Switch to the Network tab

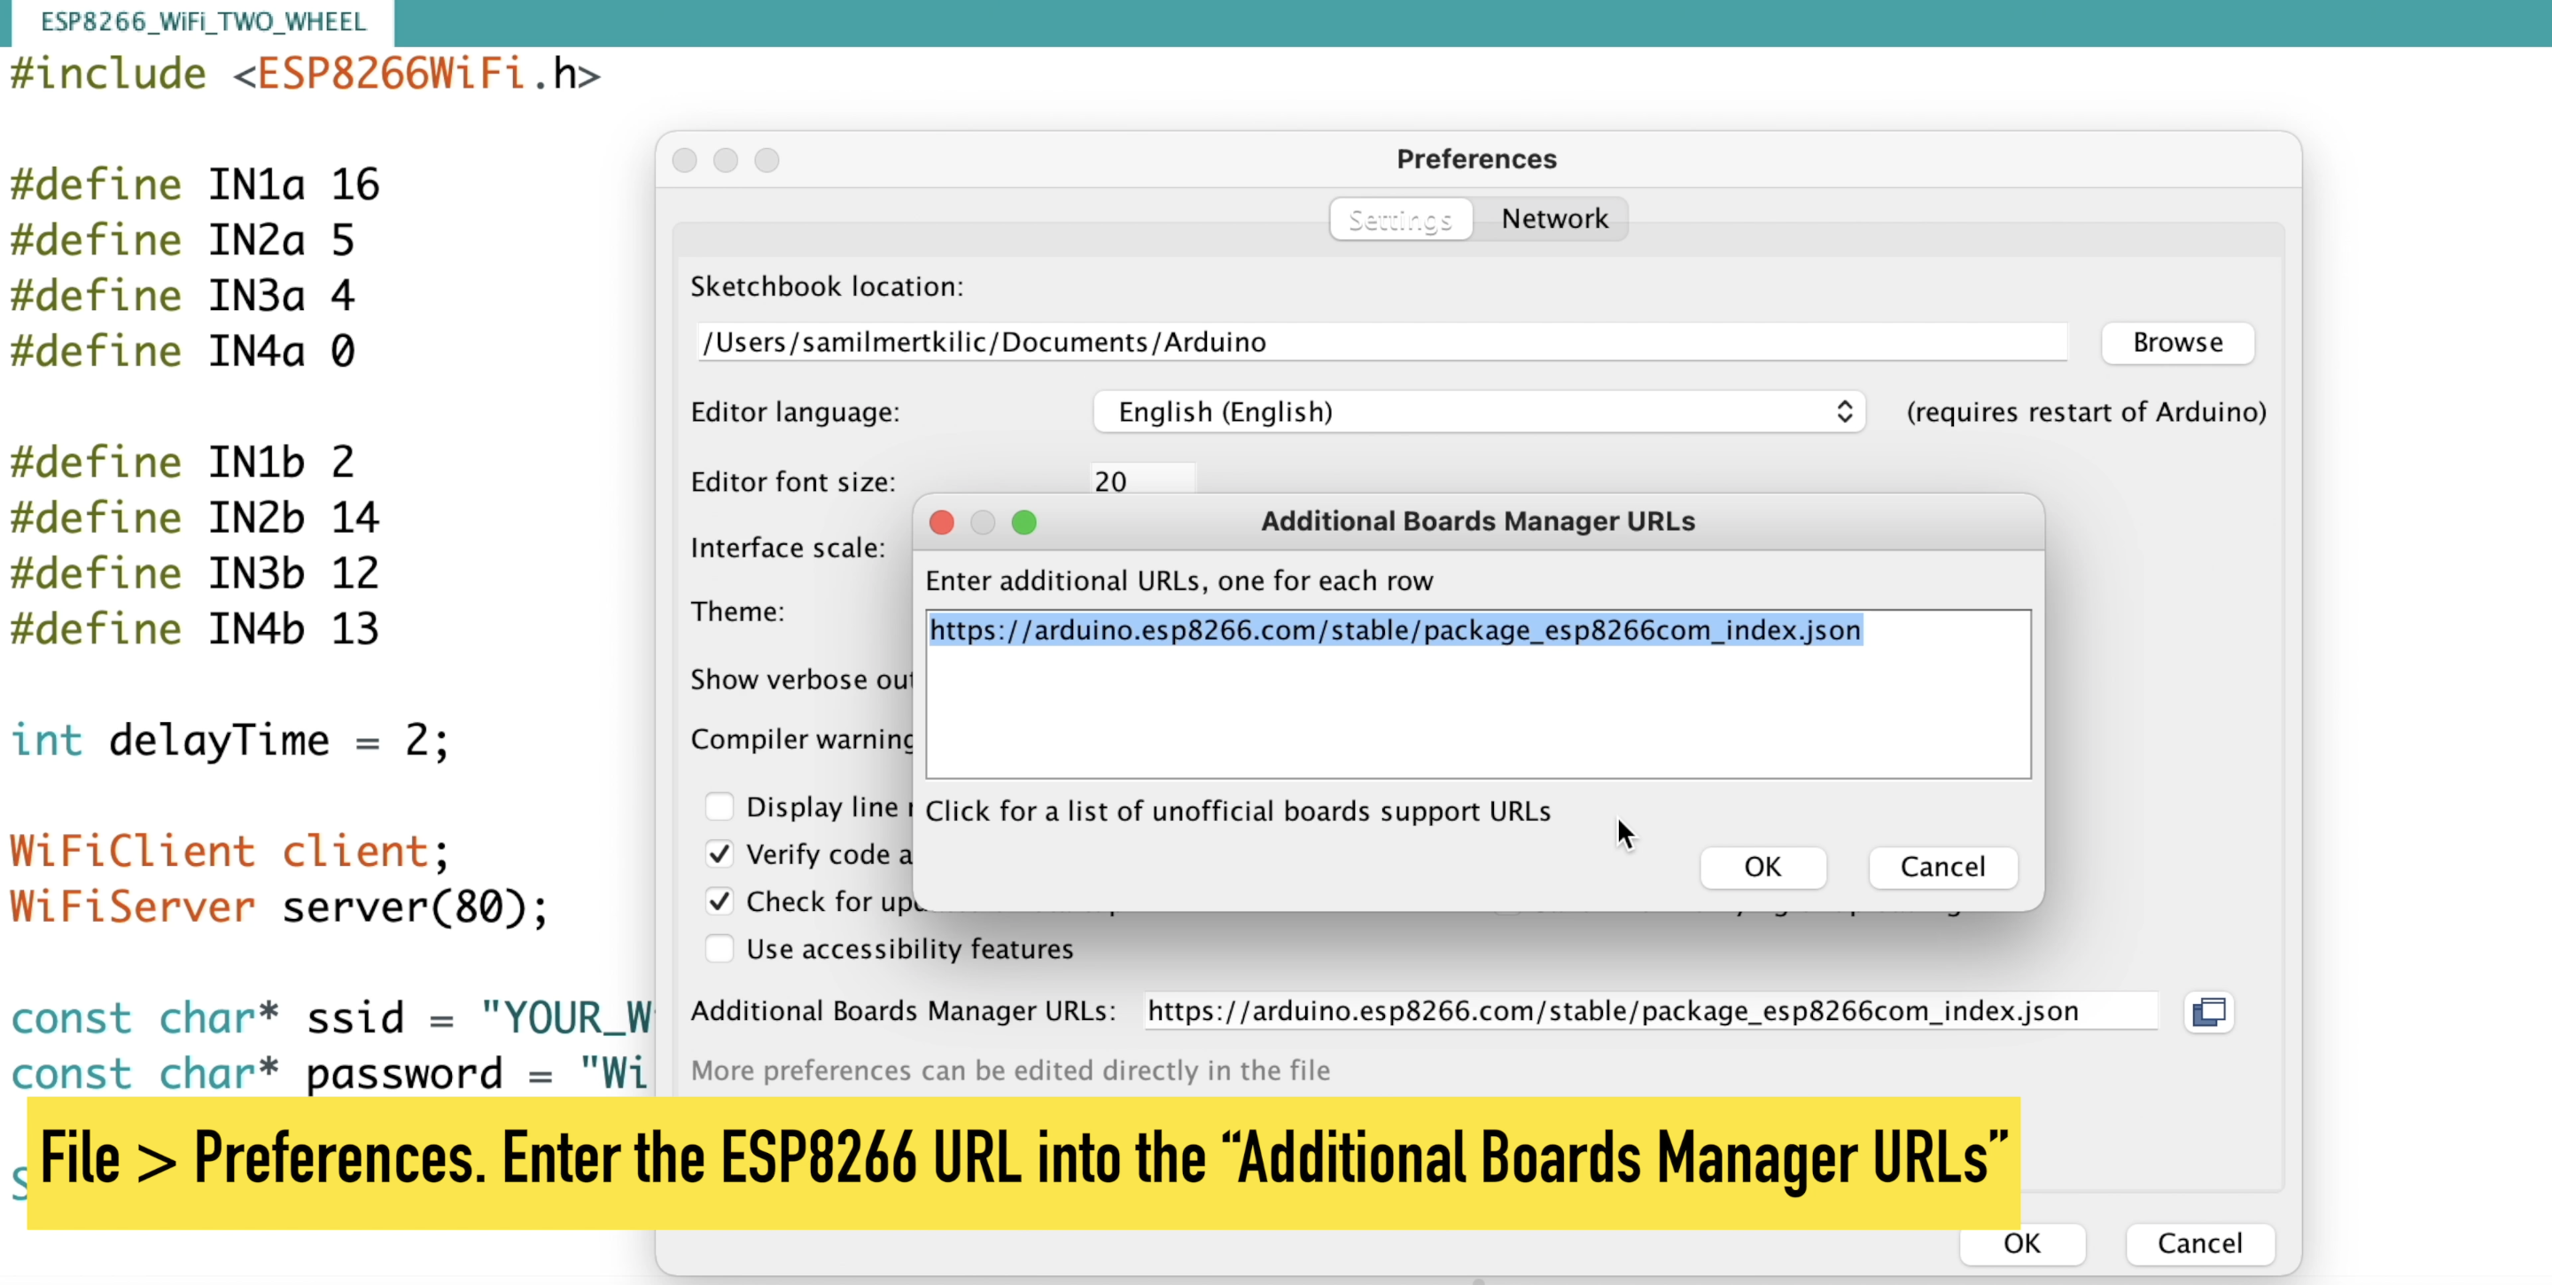pyautogui.click(x=1553, y=219)
